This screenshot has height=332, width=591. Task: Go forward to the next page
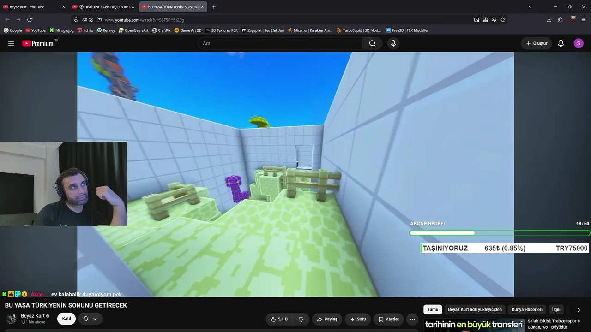point(18,20)
